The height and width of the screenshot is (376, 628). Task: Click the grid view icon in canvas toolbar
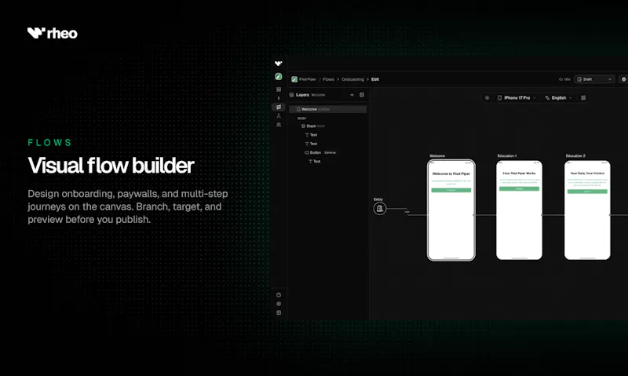(583, 97)
